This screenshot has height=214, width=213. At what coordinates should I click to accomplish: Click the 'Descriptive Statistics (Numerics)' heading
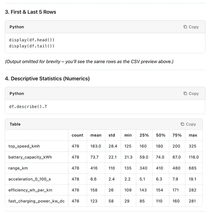click(x=47, y=79)
